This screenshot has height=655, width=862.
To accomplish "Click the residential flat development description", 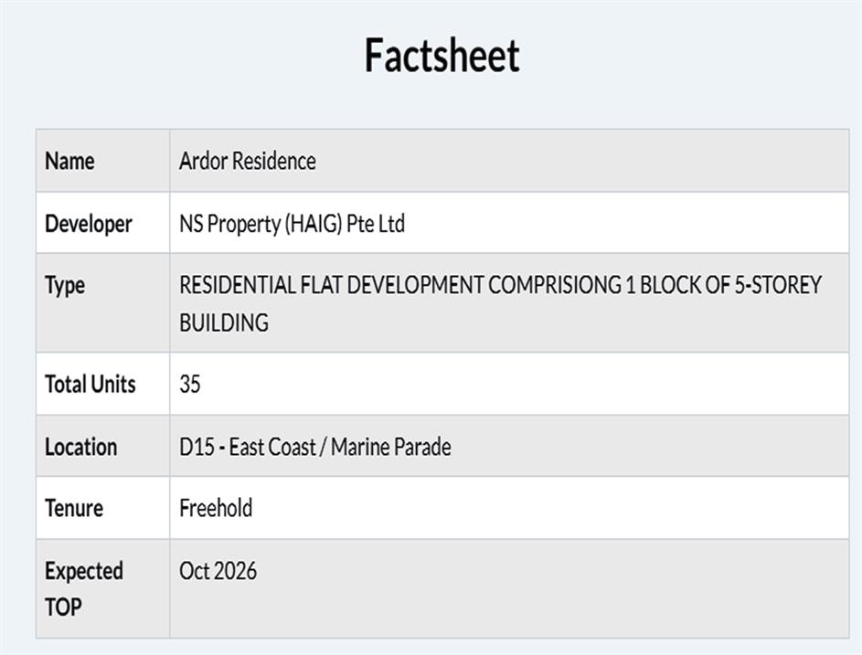I will click(x=499, y=285).
